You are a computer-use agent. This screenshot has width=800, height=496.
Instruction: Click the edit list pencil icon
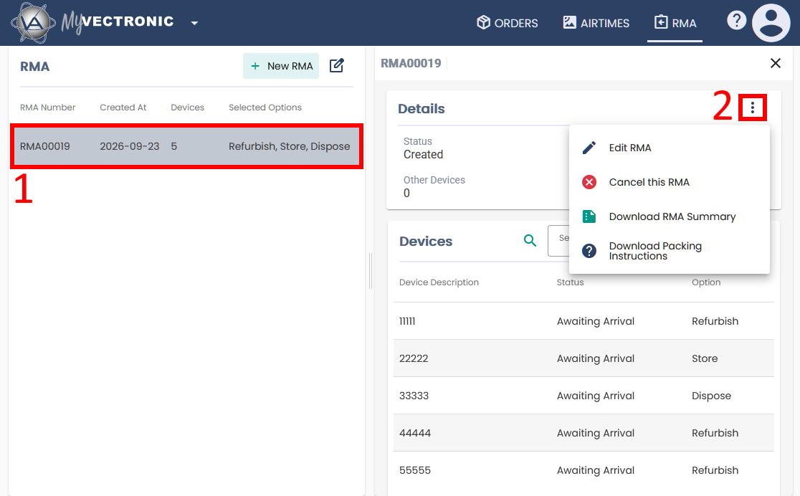point(337,65)
